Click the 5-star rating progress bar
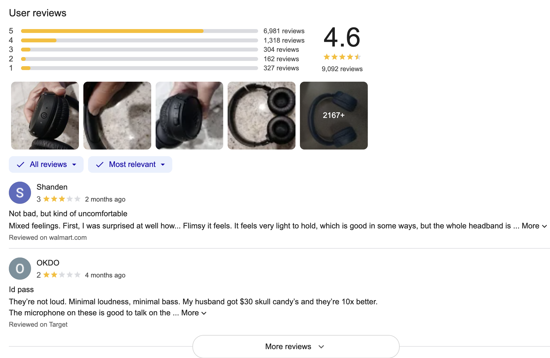 (138, 31)
